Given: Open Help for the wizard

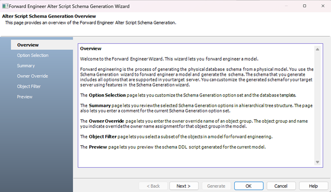Looking at the screenshot, I should click(x=313, y=186).
